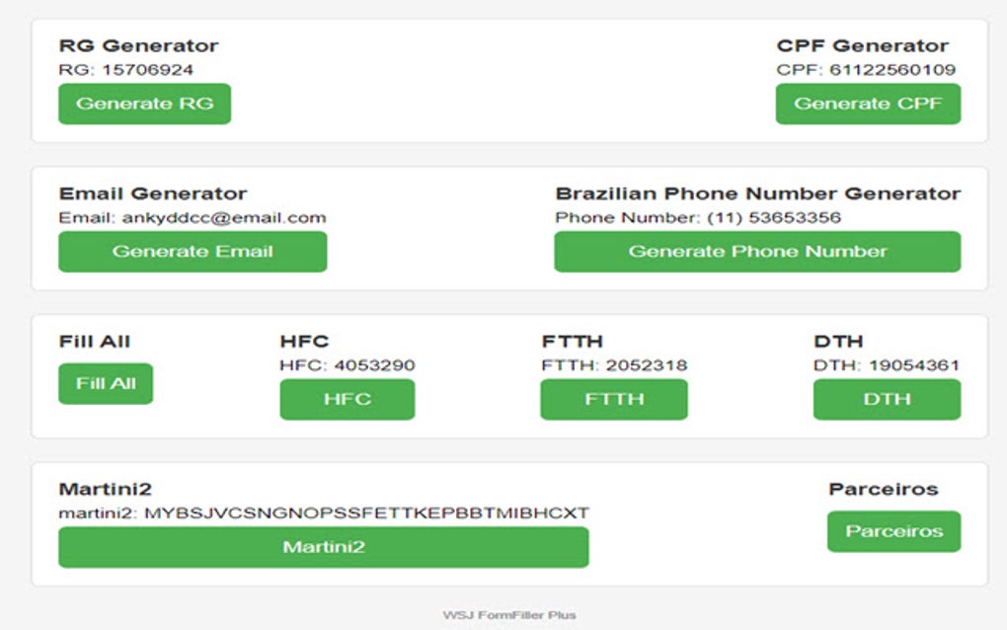Generate a new random email
The image size is (1007, 630).
click(193, 252)
